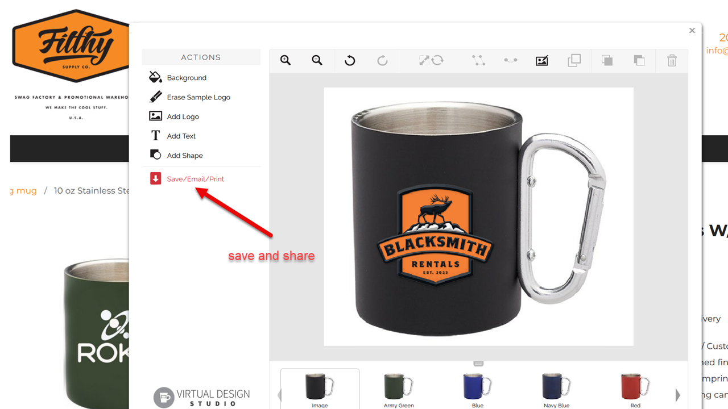Select the node points warp tool
This screenshot has height=409, width=728.
click(x=478, y=60)
